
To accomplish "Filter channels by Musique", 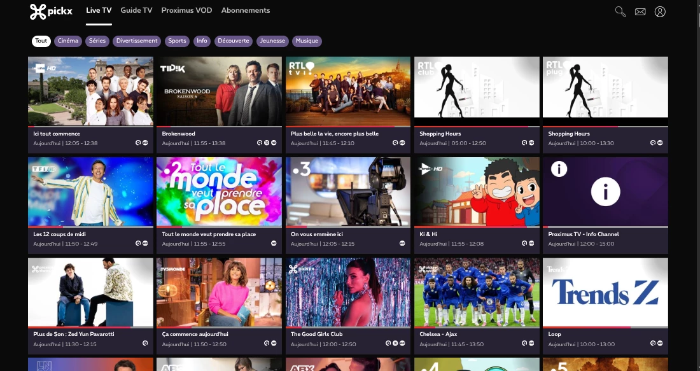I will coord(307,41).
